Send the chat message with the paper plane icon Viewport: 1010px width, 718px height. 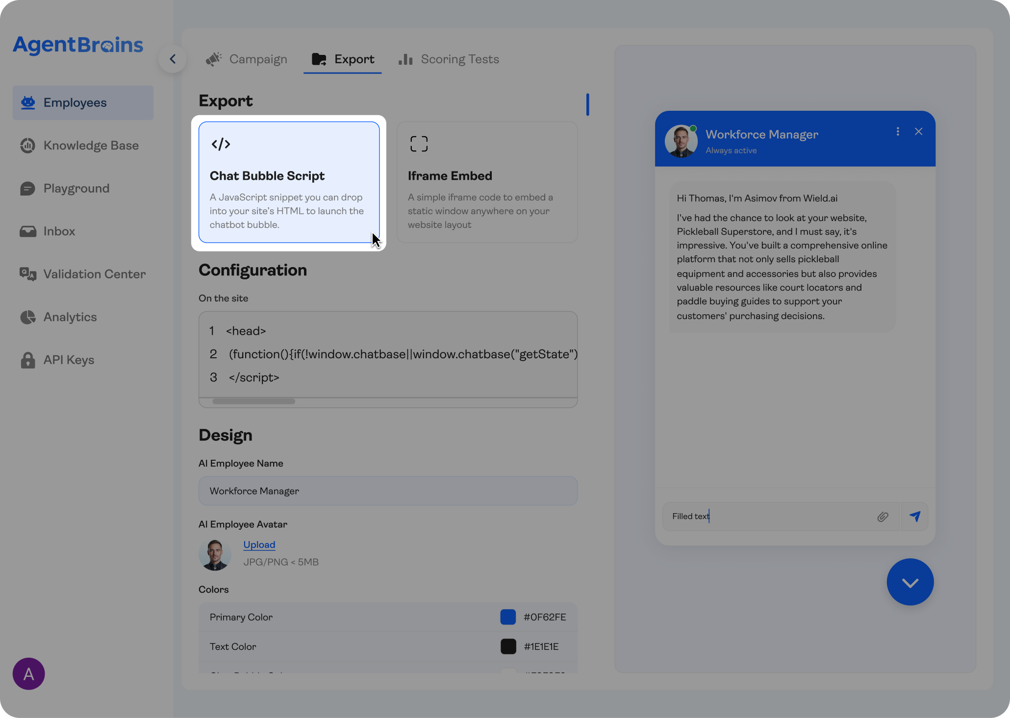915,517
